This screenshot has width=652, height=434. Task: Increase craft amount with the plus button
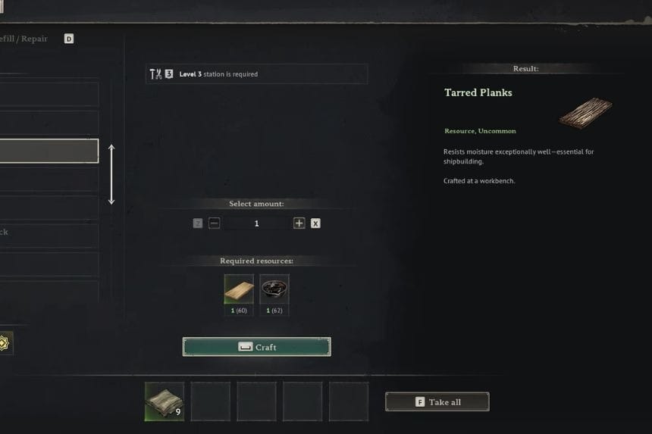click(299, 223)
